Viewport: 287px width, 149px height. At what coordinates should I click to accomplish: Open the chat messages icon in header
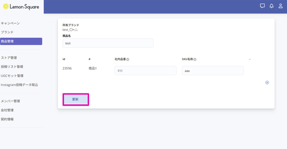262,6
